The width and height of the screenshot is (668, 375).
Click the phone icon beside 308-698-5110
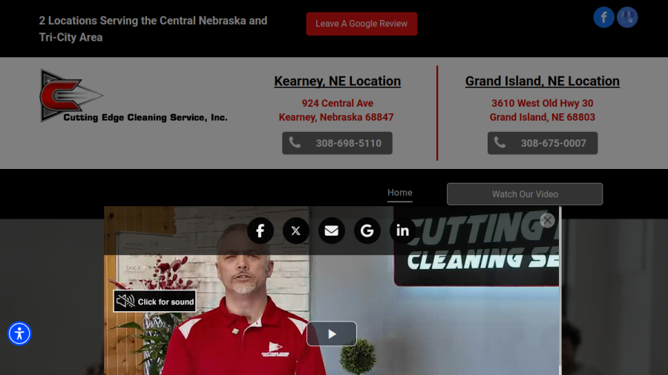coord(295,142)
